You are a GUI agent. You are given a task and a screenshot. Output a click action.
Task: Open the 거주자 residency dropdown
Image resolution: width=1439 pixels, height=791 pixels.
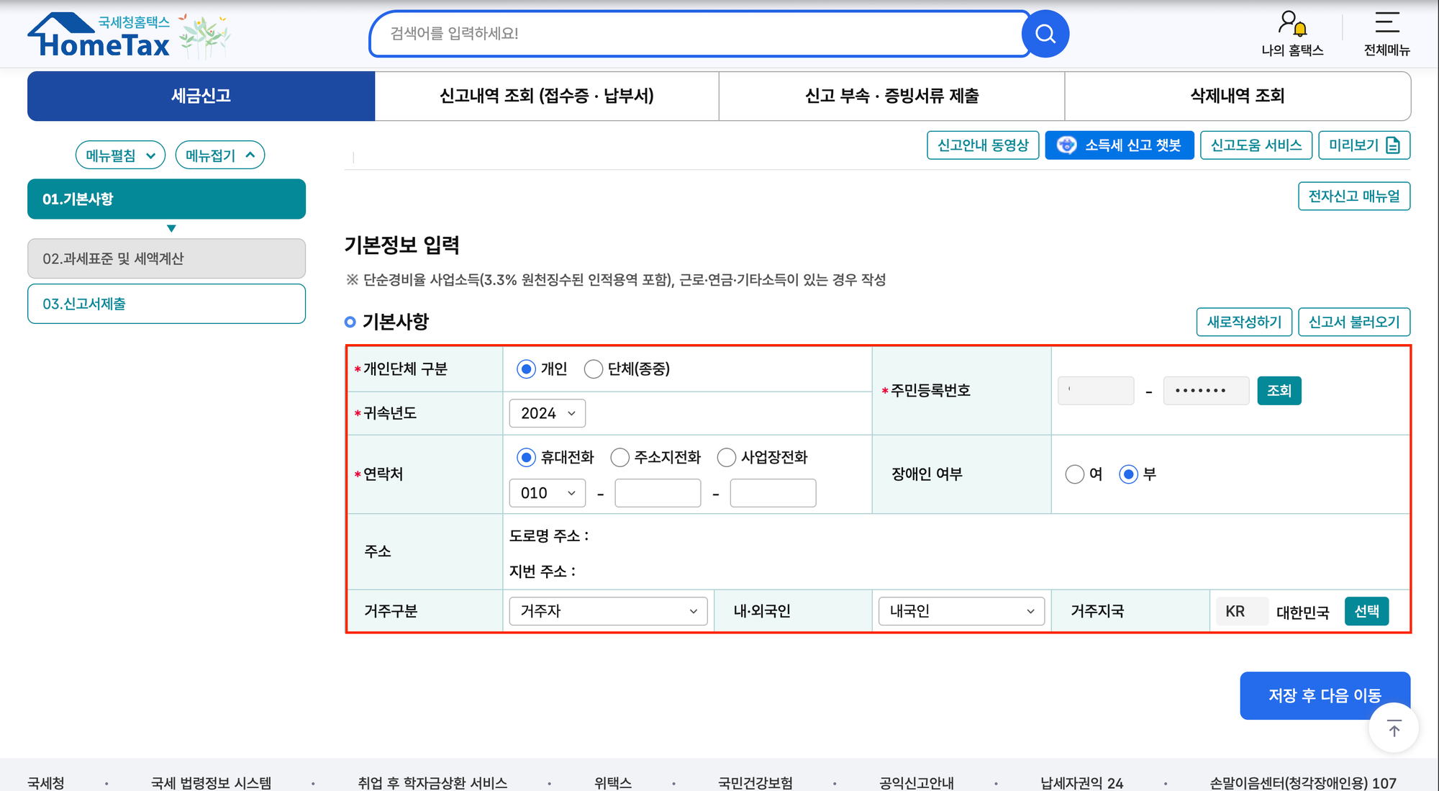point(608,611)
